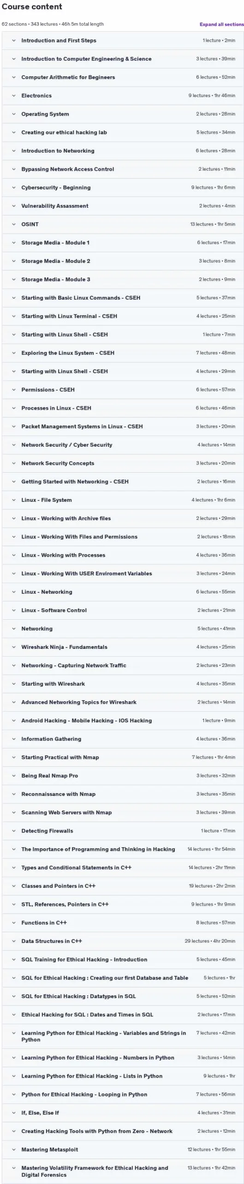Open the Operating System section
244x1184 pixels.
pos(123,114)
